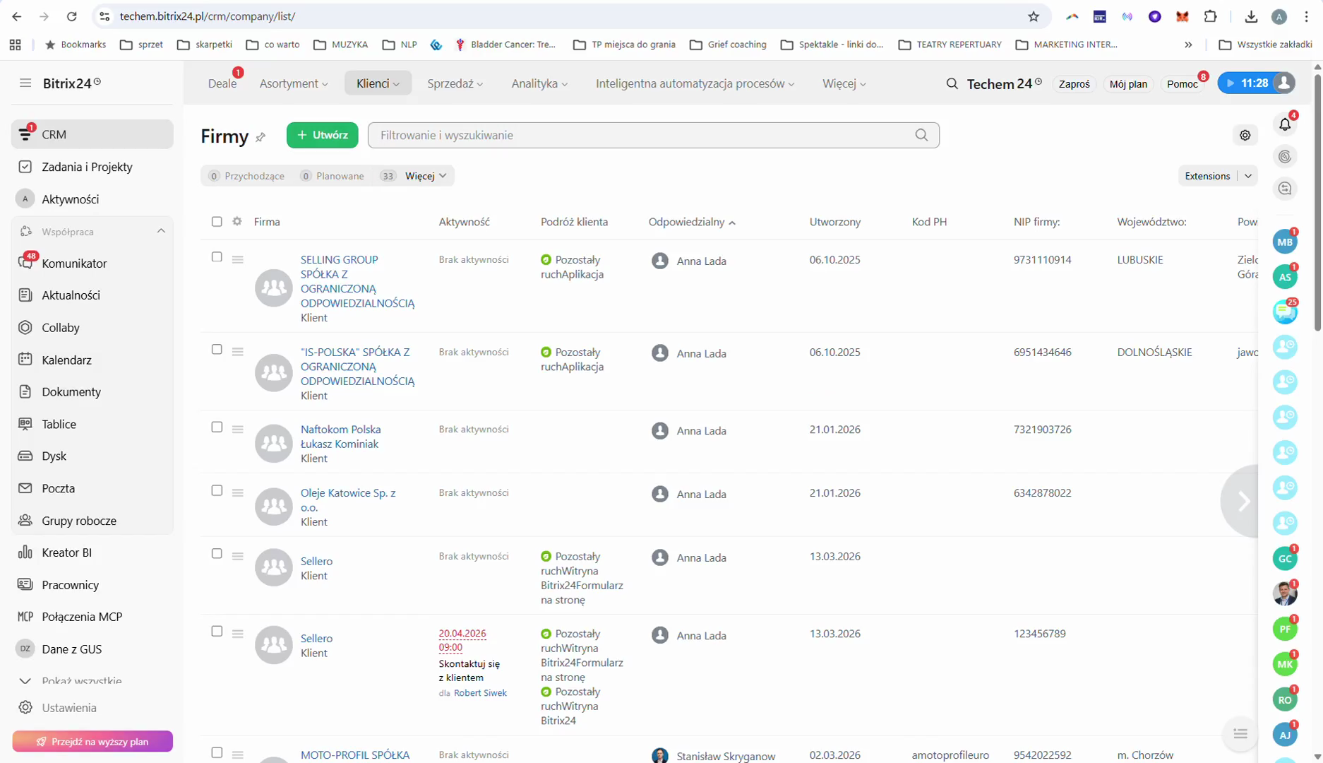The height and width of the screenshot is (763, 1323).
Task: Expand Inteligentna automatyzacja procesów dropdown
Action: [x=695, y=83]
